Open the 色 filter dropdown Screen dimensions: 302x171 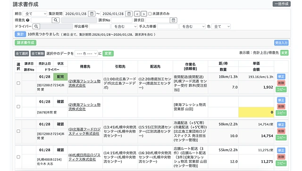tap(221, 26)
